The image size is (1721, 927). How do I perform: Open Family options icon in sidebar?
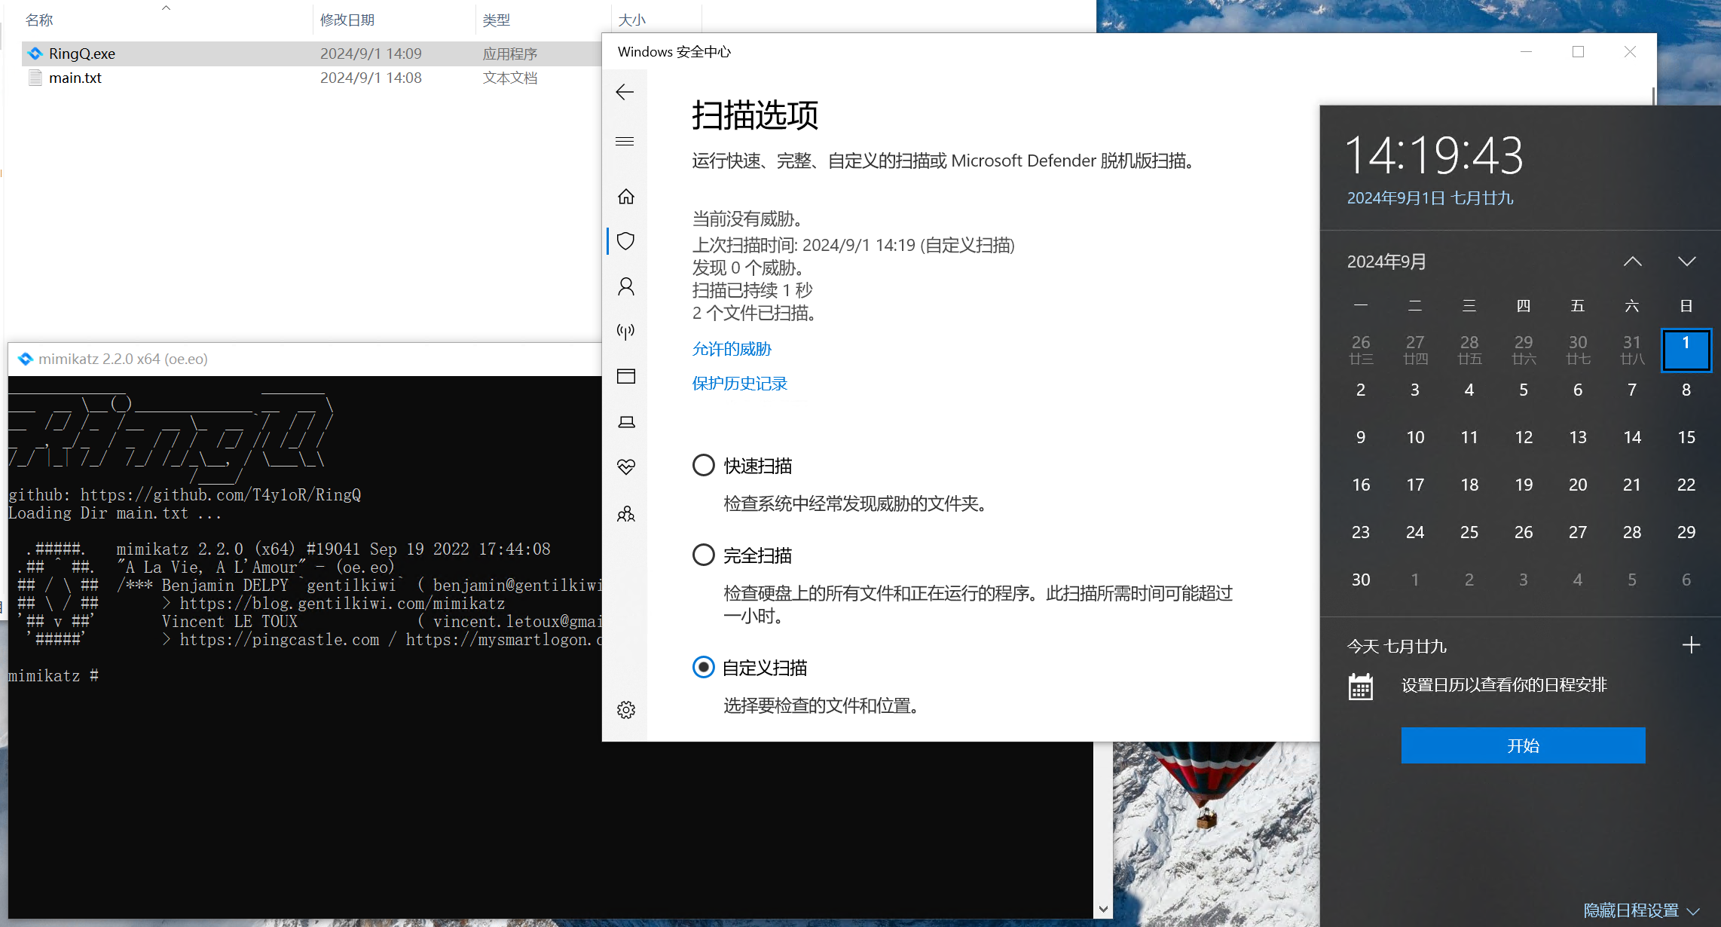pyautogui.click(x=625, y=514)
